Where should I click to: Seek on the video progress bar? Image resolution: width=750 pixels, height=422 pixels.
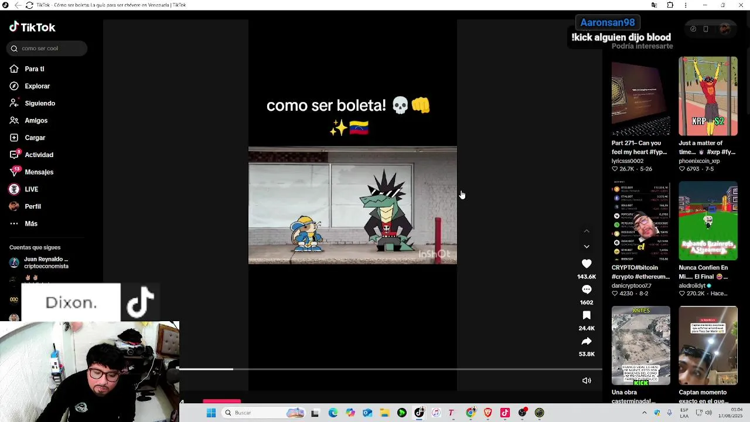pyautogui.click(x=390, y=369)
